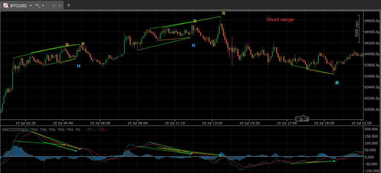
Task: Click the 63200.00 price axis label
Action: click(x=372, y=99)
